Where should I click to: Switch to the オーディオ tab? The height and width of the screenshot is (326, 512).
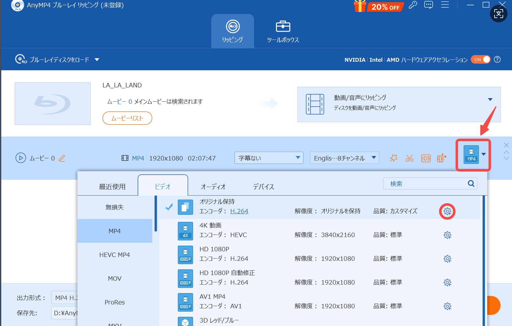(x=213, y=187)
